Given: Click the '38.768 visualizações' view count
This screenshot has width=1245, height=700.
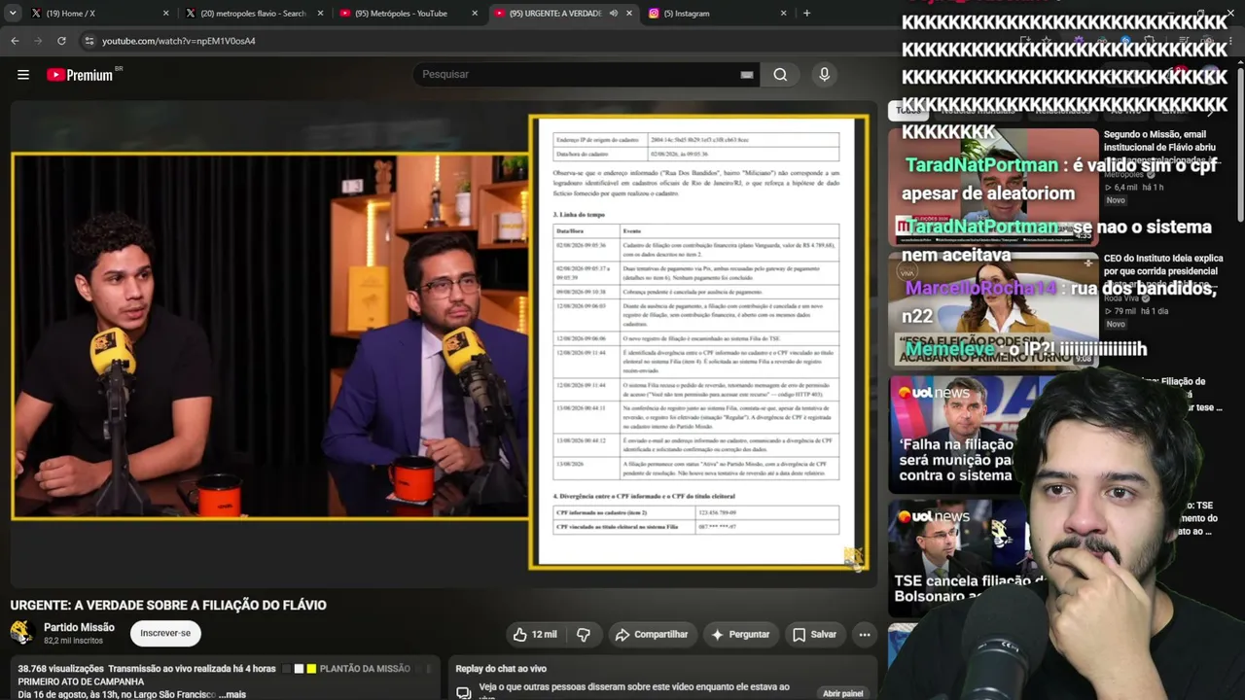Looking at the screenshot, I should point(60,669).
